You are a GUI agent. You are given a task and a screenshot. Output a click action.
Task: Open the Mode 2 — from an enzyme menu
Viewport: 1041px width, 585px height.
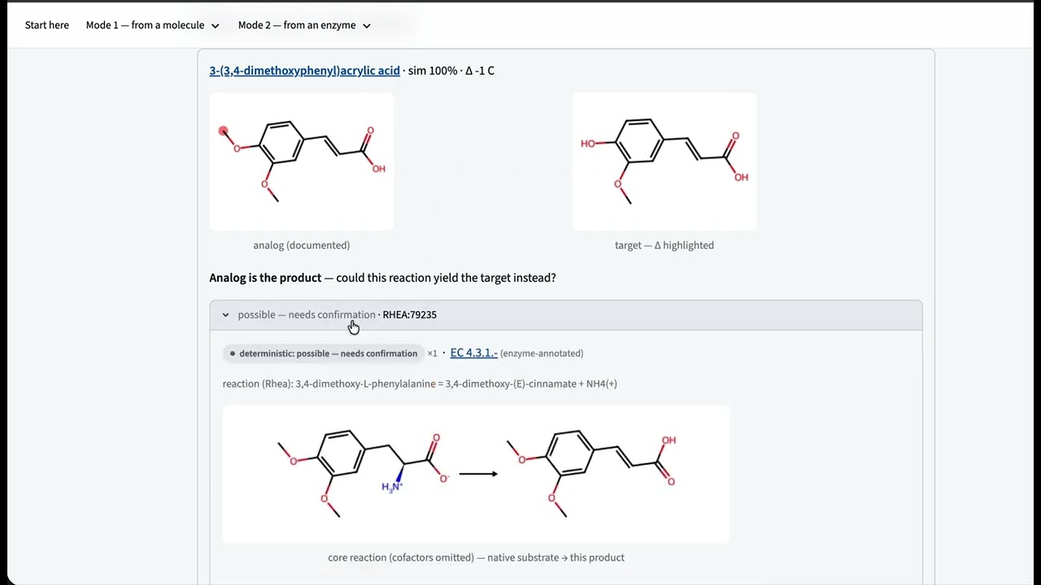click(304, 25)
